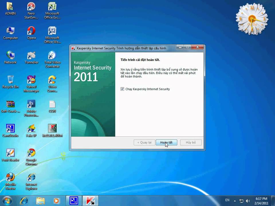
Task: Select the Soft-Crack WinRAR archive icon
Action: coord(10,106)
